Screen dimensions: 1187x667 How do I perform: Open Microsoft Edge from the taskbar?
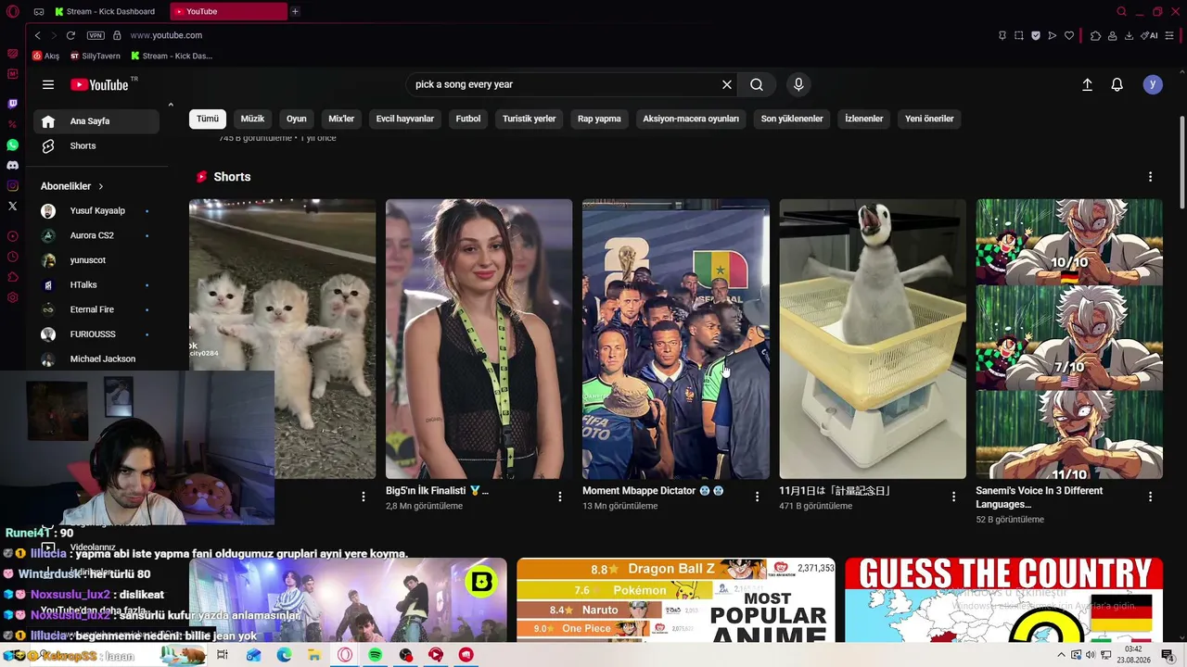click(284, 655)
